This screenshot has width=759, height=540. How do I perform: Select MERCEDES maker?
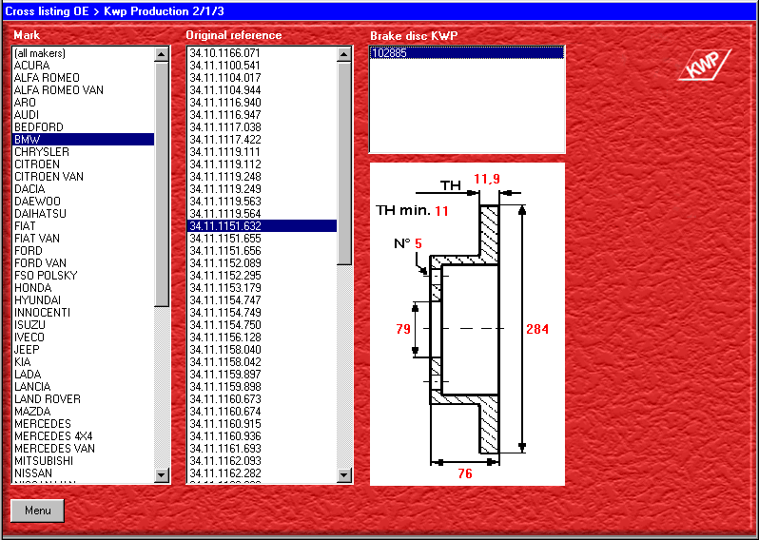[83, 423]
